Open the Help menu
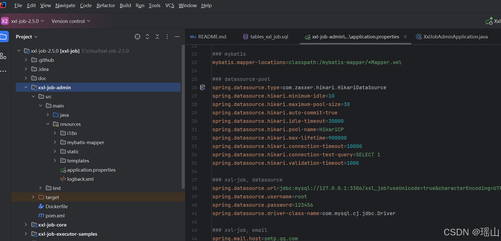This screenshot has width=501, height=241. (x=206, y=5)
